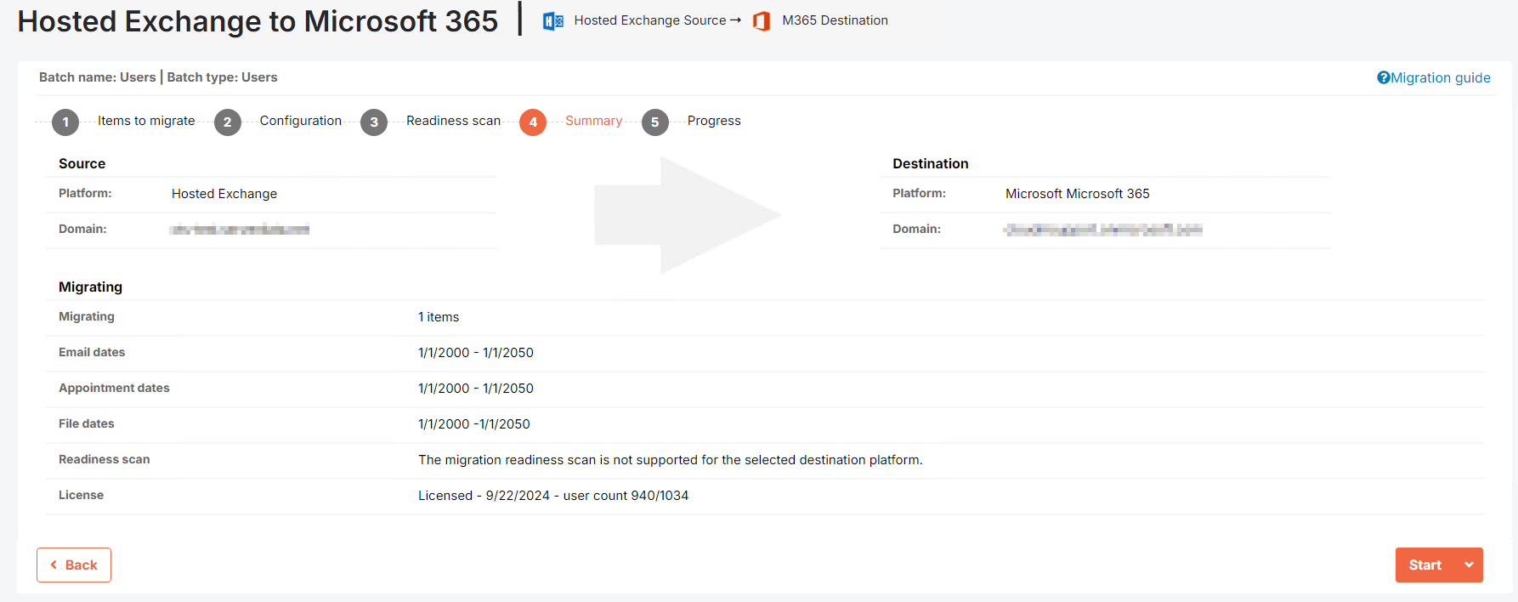Image resolution: width=1518 pixels, height=602 pixels.
Task: Select step 5 circle for Progress
Action: 654,122
